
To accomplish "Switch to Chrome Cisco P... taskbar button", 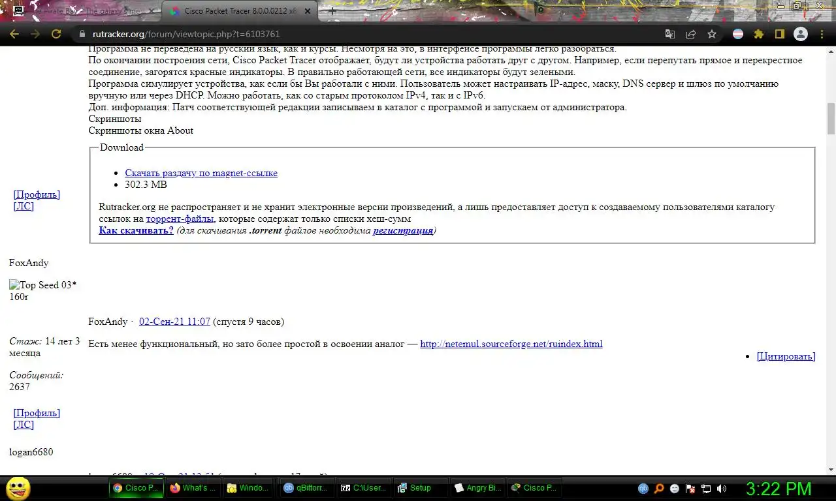I will pyautogui.click(x=135, y=487).
